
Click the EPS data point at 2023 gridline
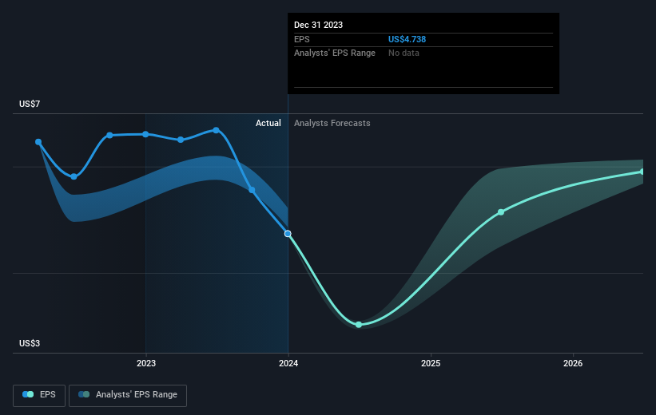tap(145, 134)
